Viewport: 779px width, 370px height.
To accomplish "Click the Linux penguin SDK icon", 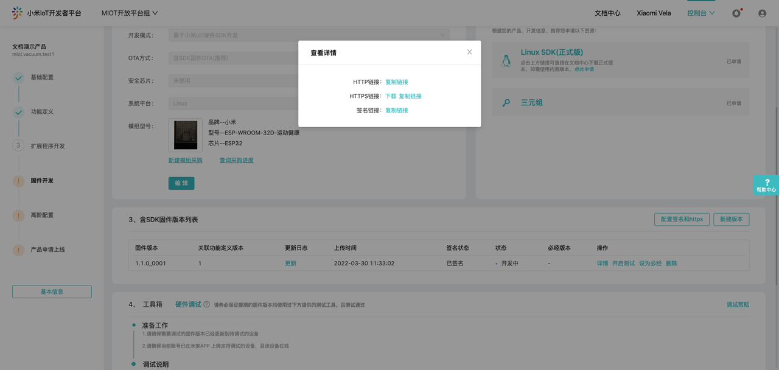I will tap(506, 61).
